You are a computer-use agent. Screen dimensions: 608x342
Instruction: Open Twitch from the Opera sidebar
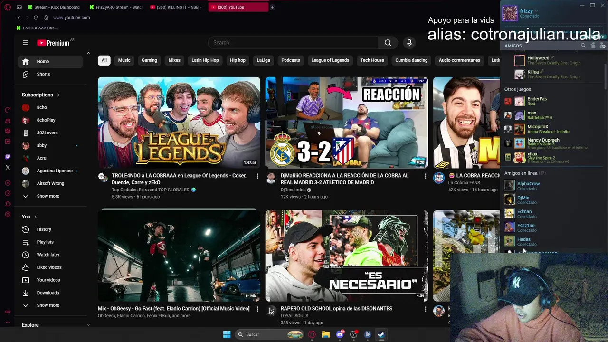(8, 157)
